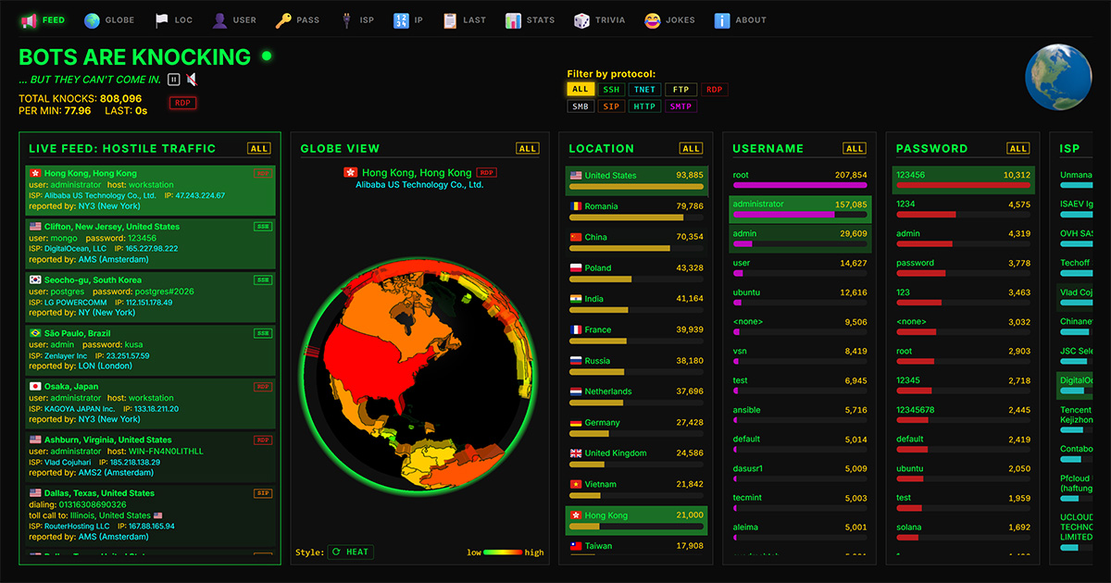Viewport: 1111px width, 583px height.
Task: Click the Vietnam flag in Location
Action: [x=576, y=484]
